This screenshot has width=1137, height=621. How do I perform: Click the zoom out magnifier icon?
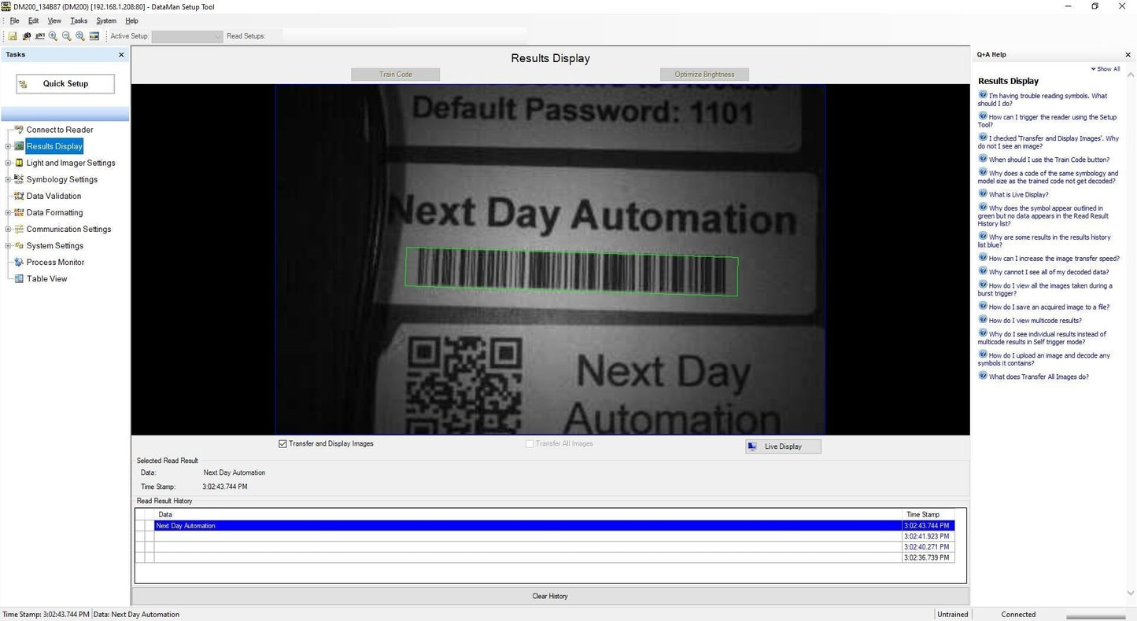coord(67,36)
